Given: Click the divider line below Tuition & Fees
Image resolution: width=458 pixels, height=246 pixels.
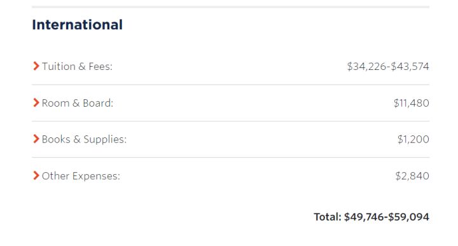Looking at the screenshot, I should (x=230, y=85).
